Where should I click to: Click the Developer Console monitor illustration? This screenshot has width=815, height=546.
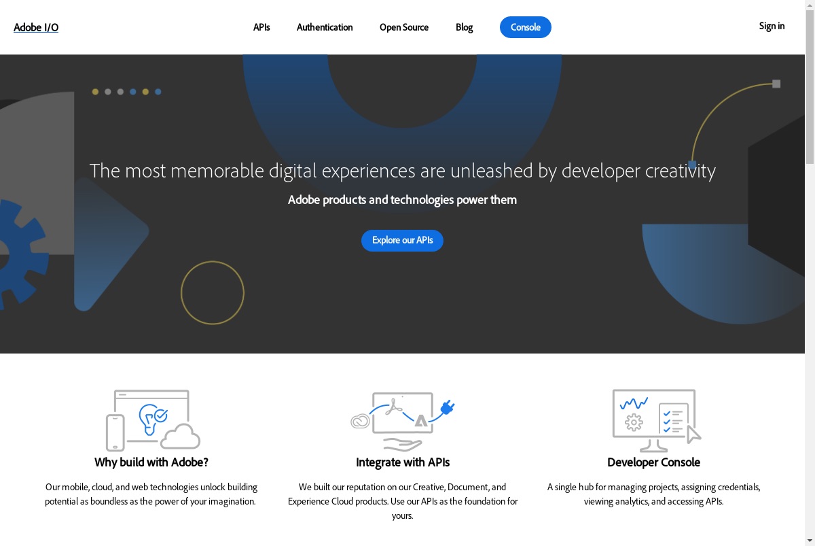(656, 420)
